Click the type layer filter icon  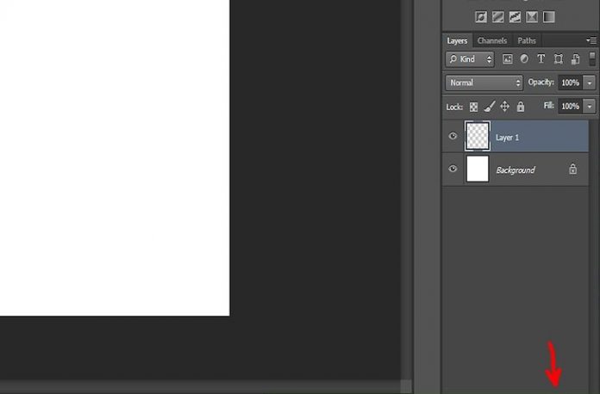(x=541, y=59)
